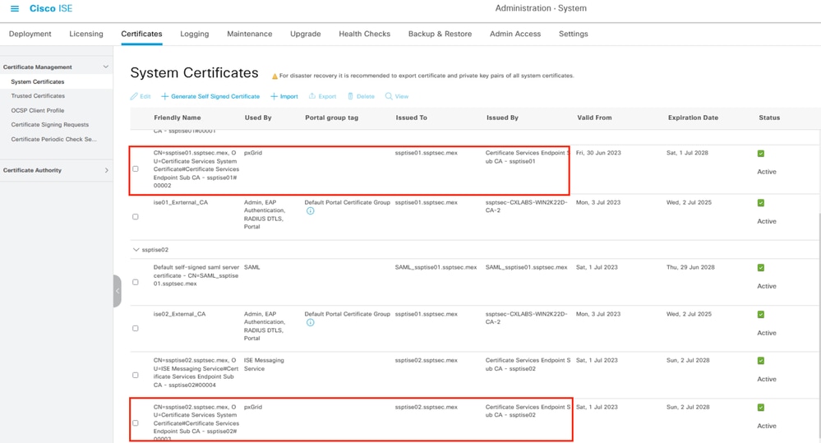This screenshot has width=821, height=443.
Task: Open the Maintenance tab
Action: [249, 34]
